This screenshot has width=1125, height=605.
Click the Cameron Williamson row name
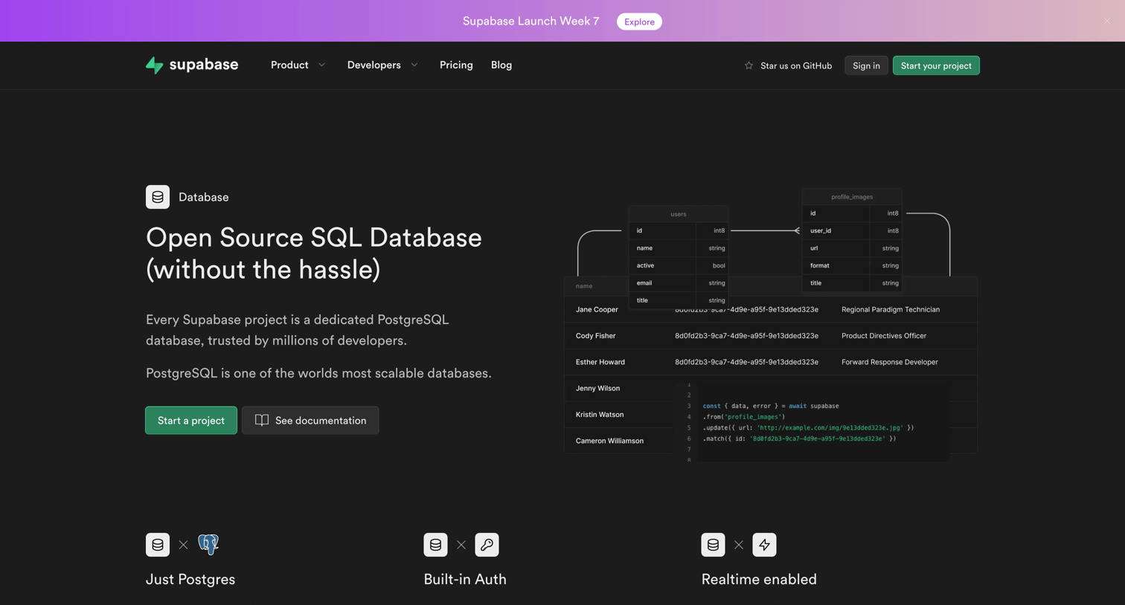tap(609, 441)
